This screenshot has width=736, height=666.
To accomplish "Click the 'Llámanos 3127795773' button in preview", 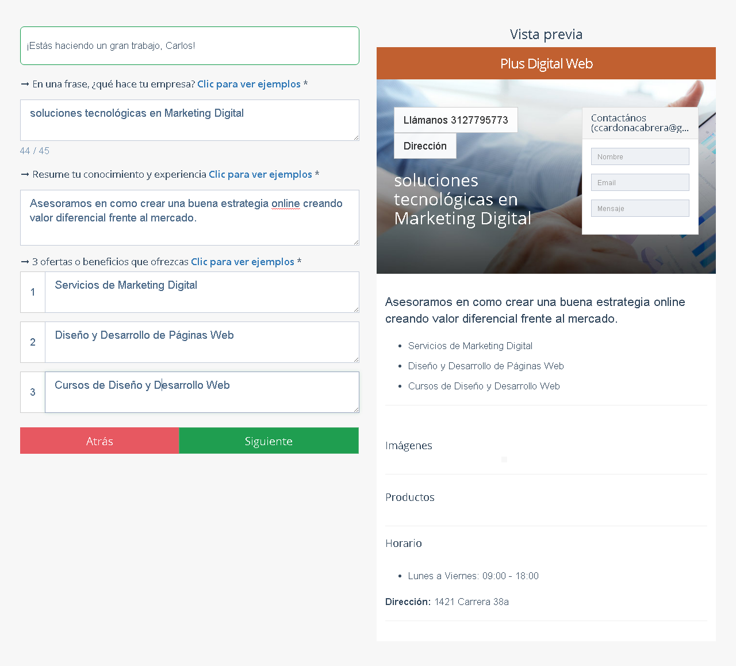I will coord(455,120).
